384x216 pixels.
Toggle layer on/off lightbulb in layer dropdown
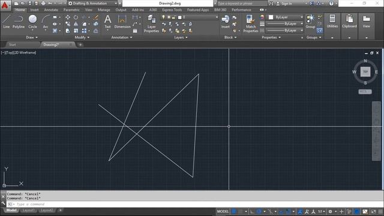click(x=163, y=17)
